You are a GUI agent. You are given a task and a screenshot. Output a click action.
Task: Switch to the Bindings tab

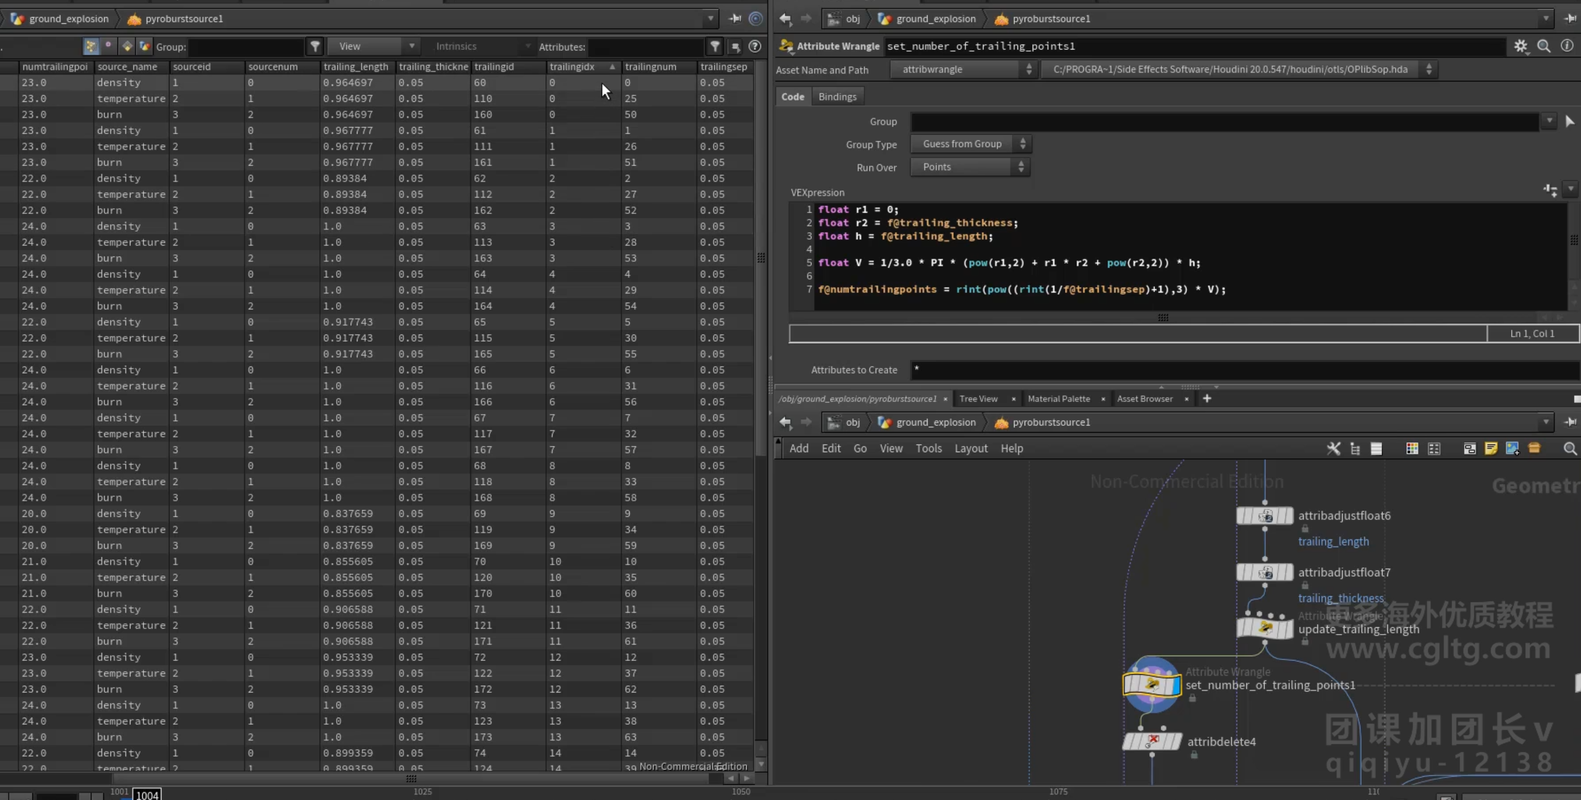[x=837, y=96]
